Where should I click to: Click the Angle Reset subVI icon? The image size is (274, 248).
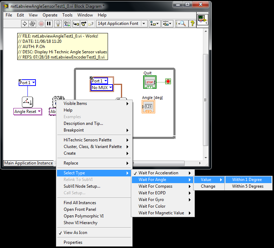[27, 102]
